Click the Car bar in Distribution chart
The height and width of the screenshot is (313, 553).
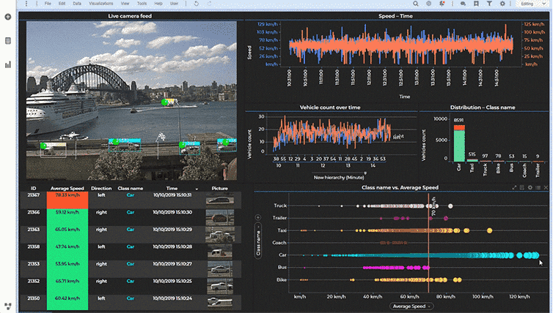(x=459, y=143)
